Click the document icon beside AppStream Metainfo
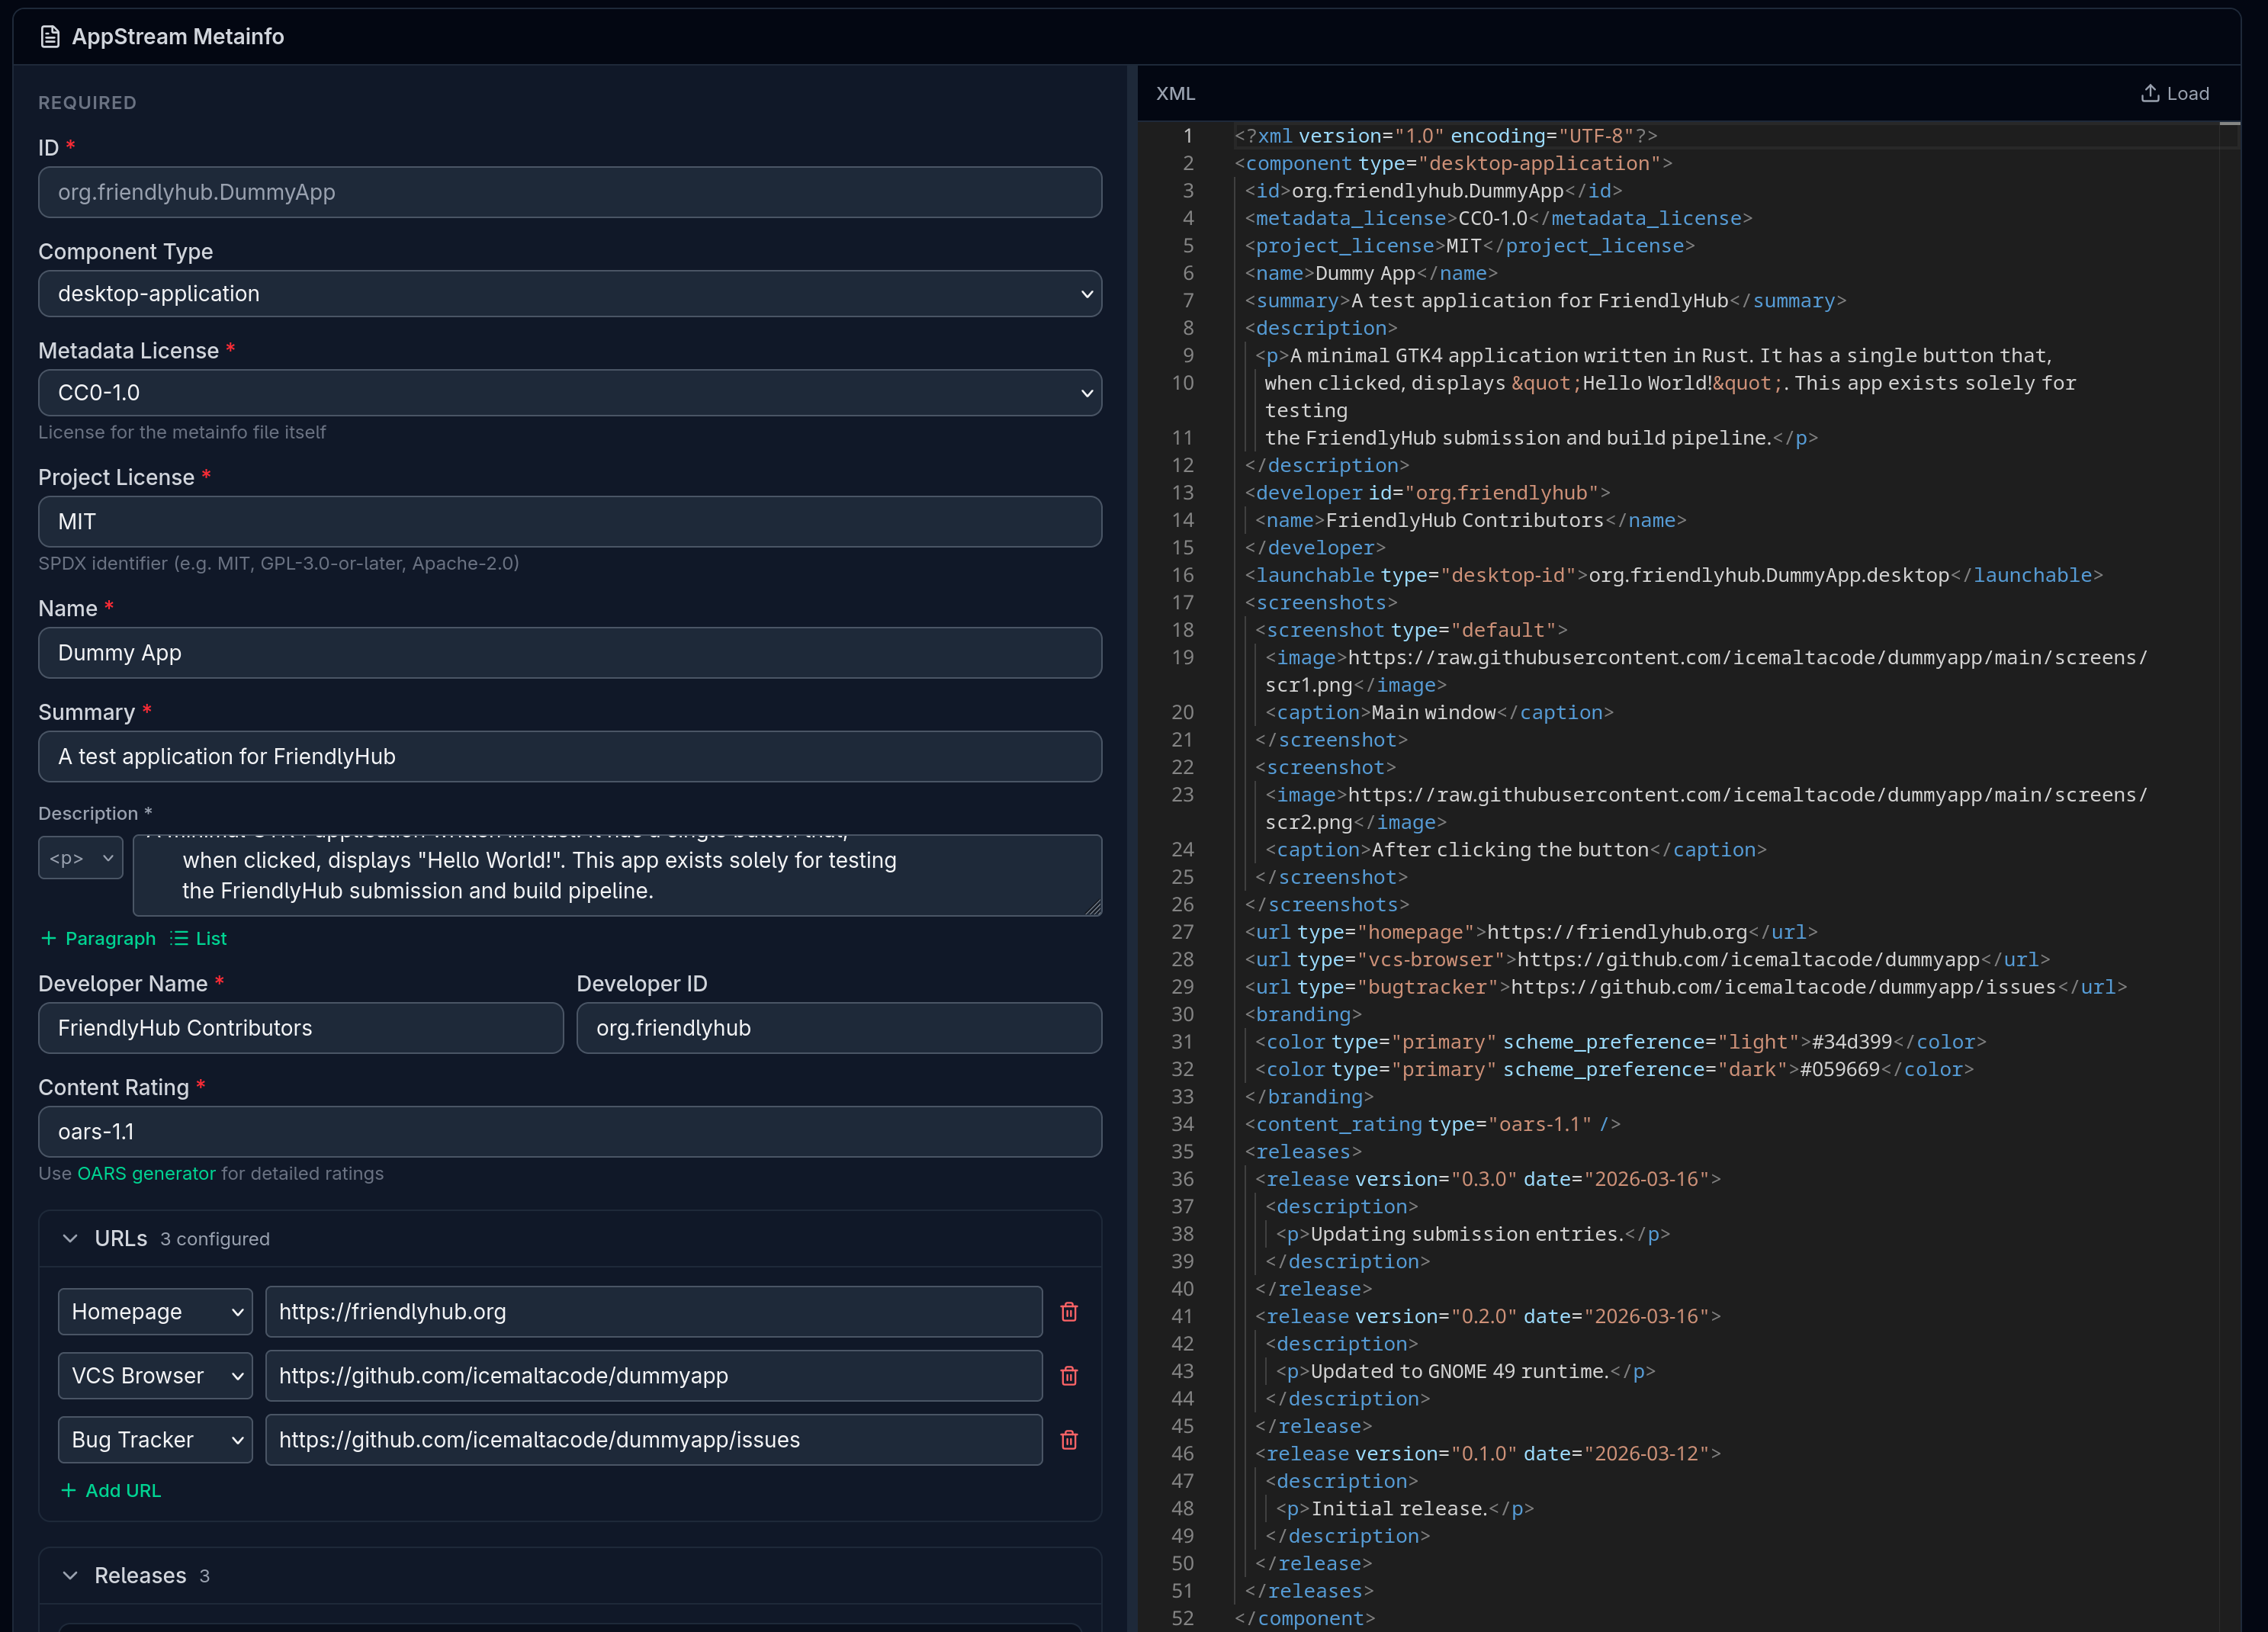 point(49,35)
